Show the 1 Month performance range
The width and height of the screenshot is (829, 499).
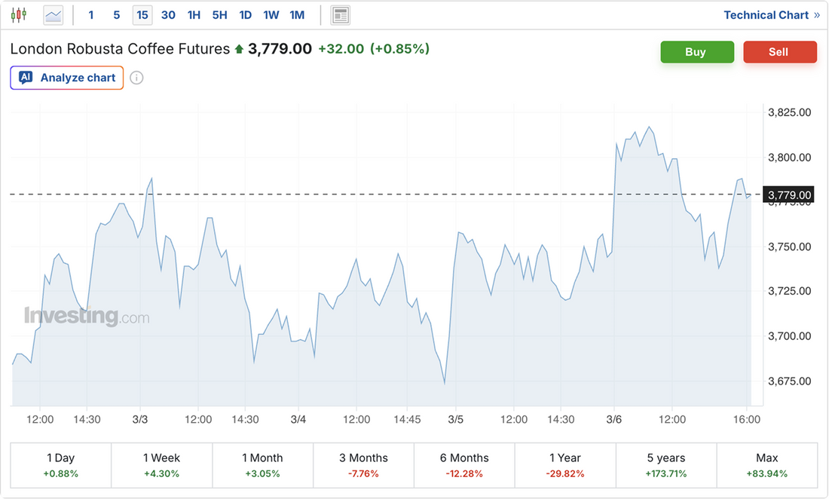click(262, 465)
